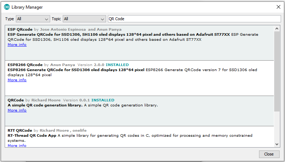
Task: Select the RTT QRCode library title
Action: point(20,130)
